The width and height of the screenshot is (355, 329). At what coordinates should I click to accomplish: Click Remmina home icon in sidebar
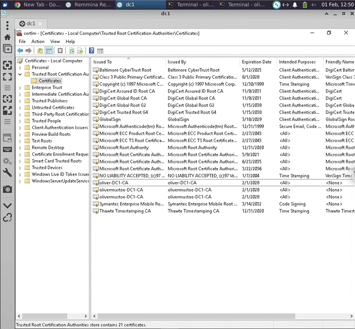tap(7, 37)
